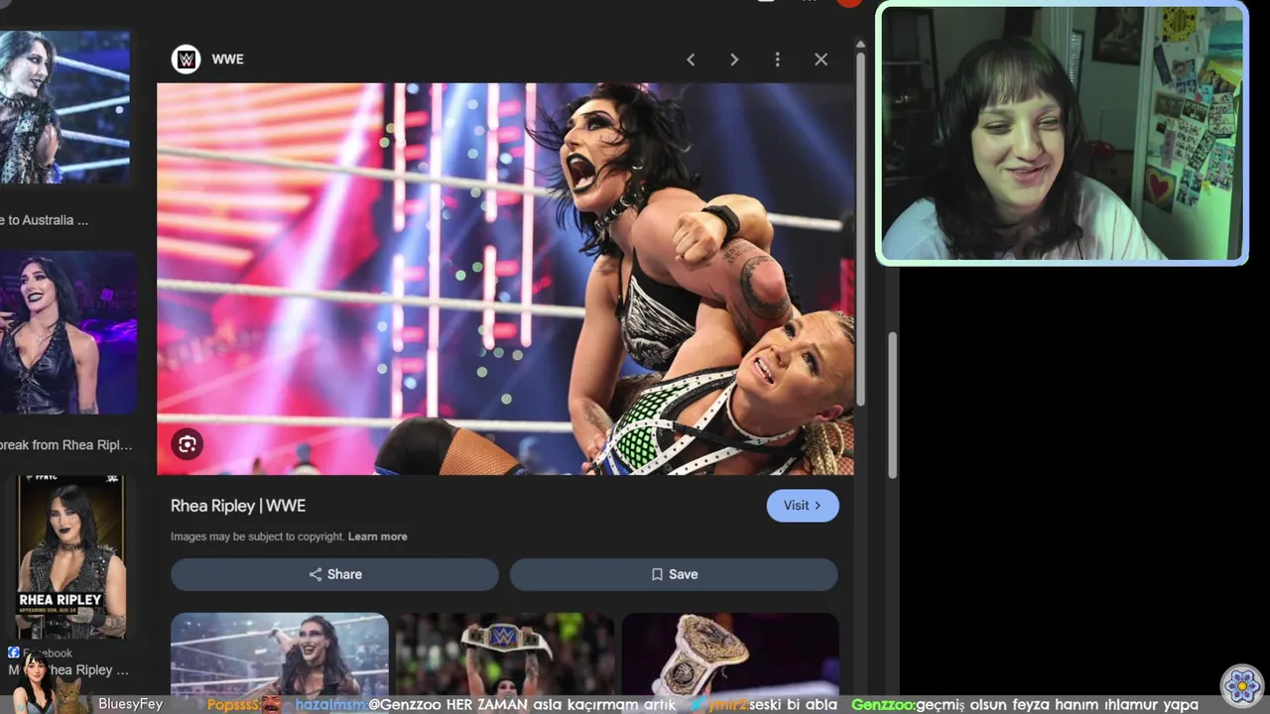1270x714 pixels.
Task: Click the BluesyFey username label
Action: [130, 704]
